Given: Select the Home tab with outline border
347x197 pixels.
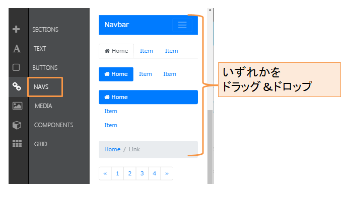Looking at the screenshot, I should pyautogui.click(x=116, y=51).
